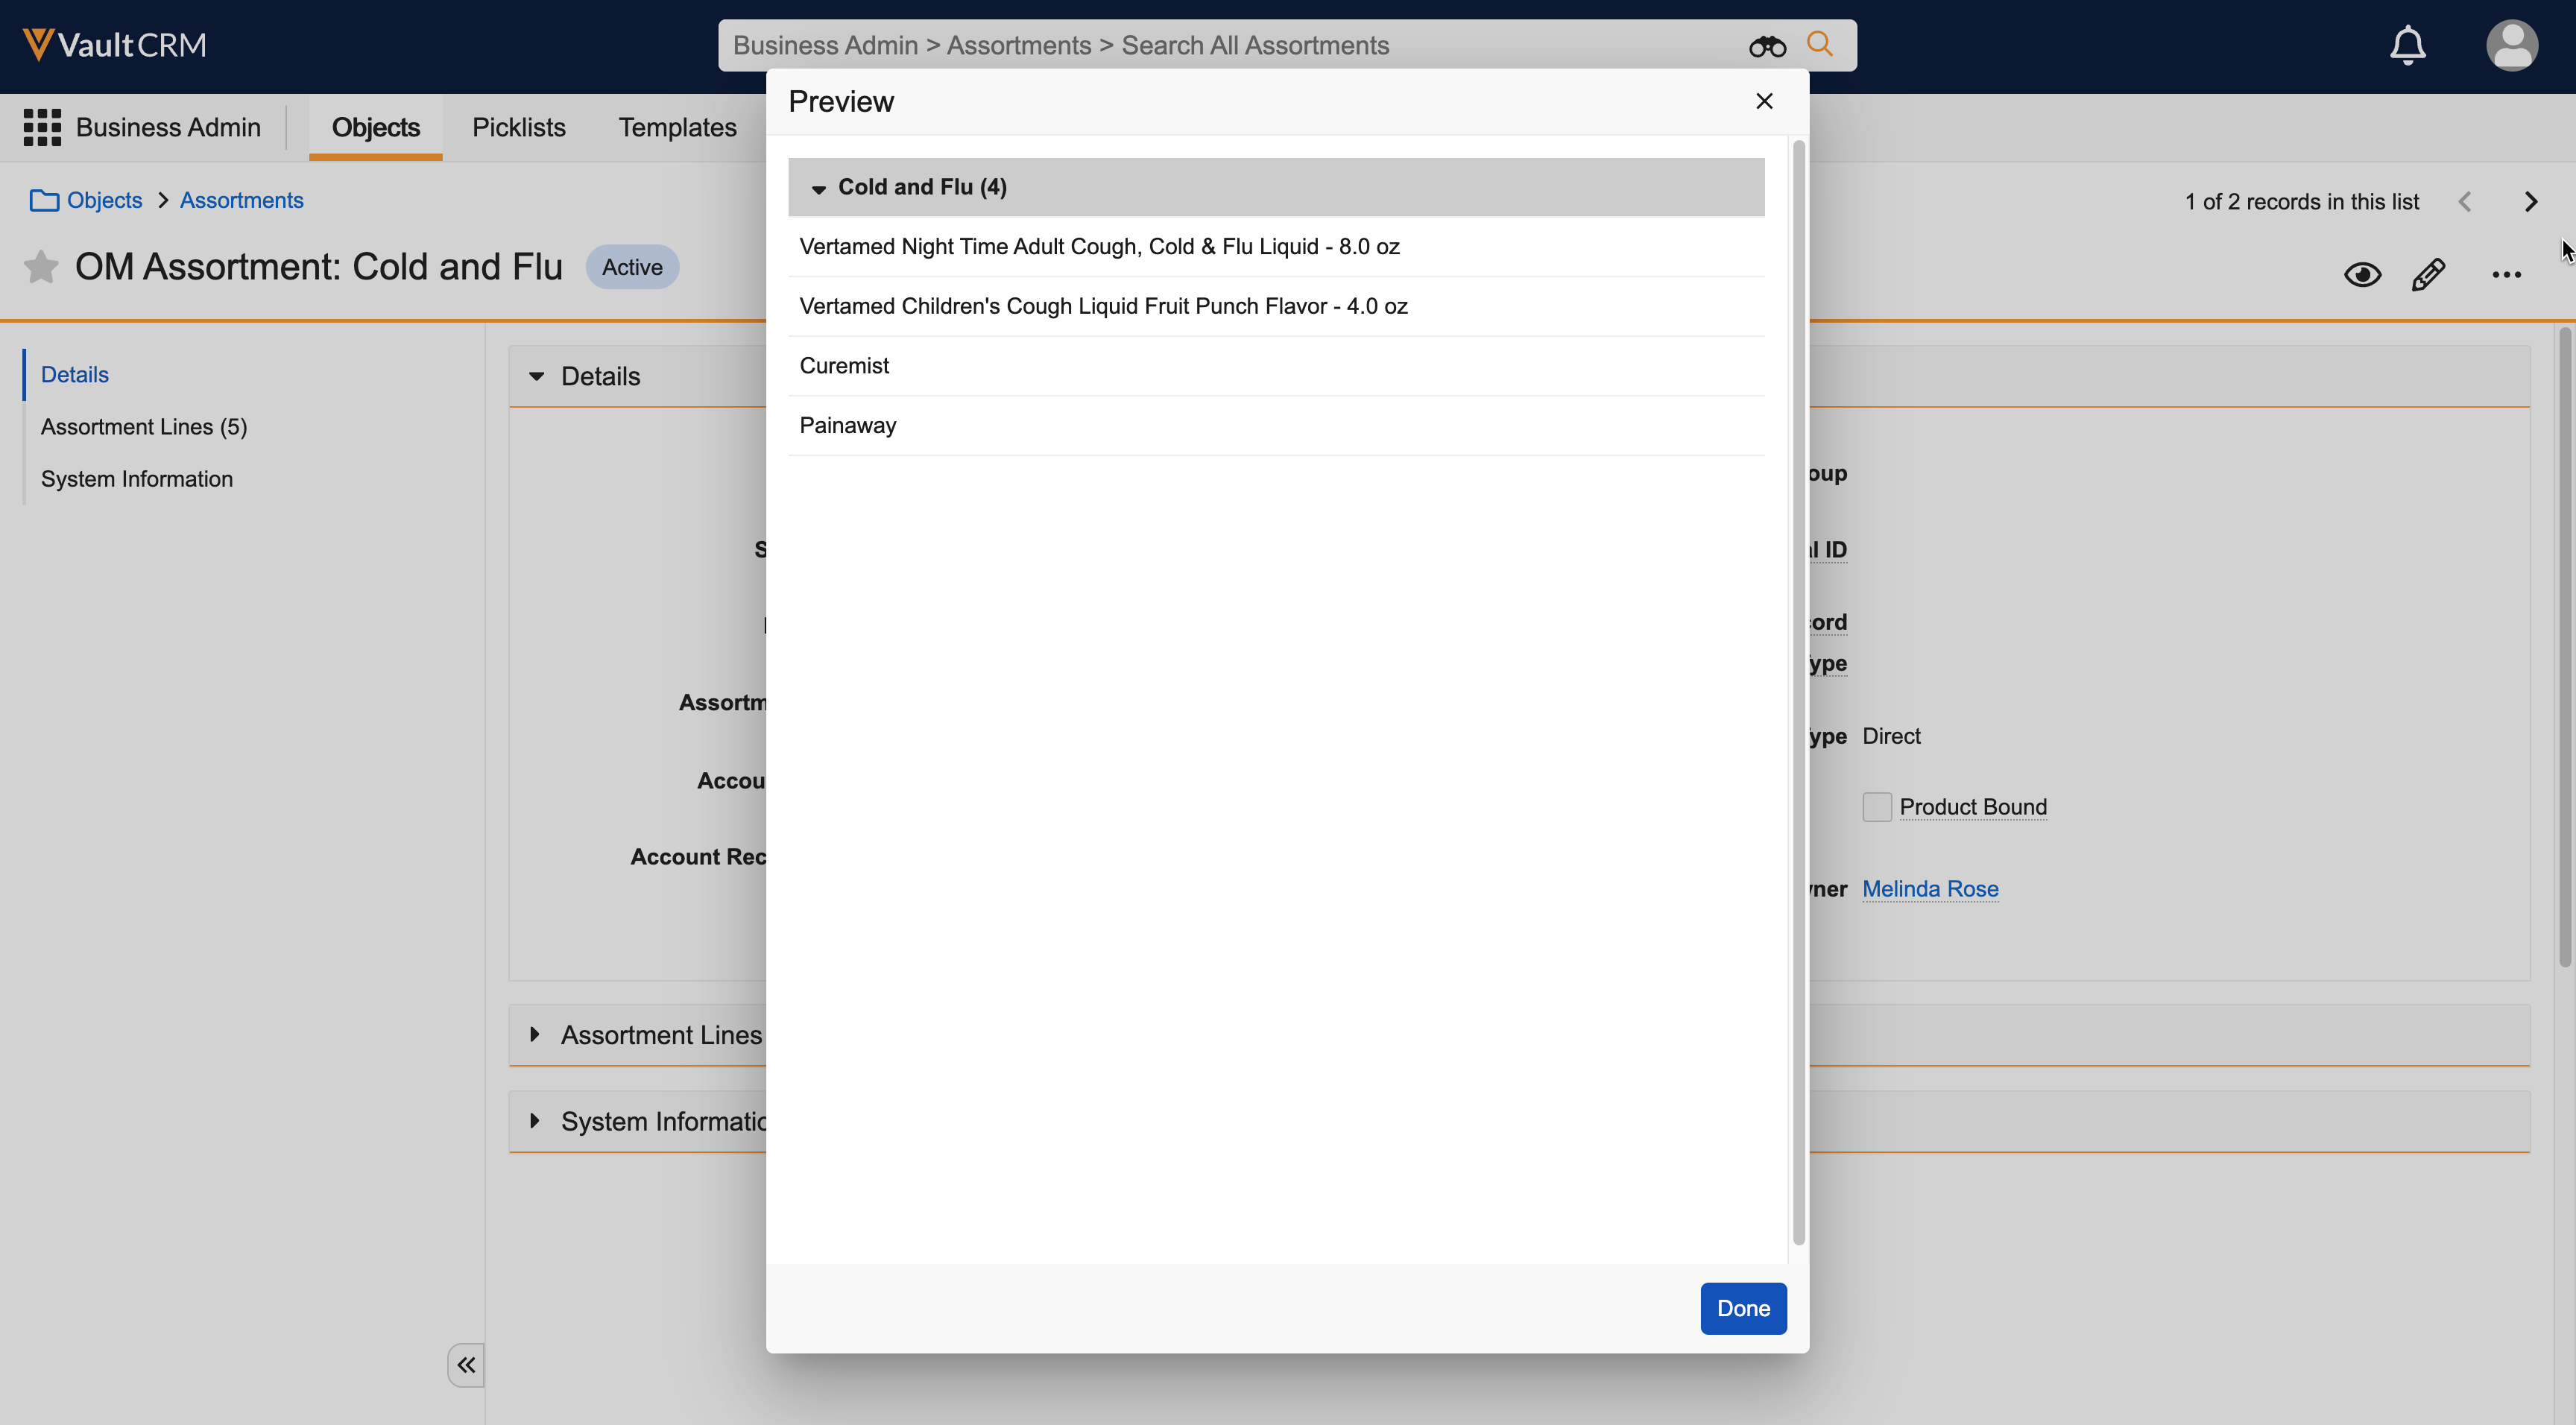The height and width of the screenshot is (1425, 2576).
Task: Expand the Assortment Lines section
Action: [x=535, y=1034]
